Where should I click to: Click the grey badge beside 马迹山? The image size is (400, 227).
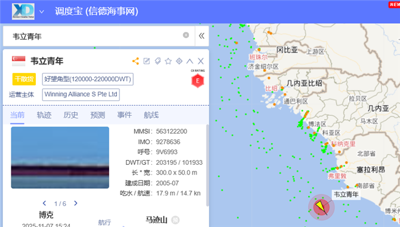(176, 220)
